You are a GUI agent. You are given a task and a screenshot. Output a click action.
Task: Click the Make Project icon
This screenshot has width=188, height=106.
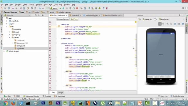tap(48, 8)
